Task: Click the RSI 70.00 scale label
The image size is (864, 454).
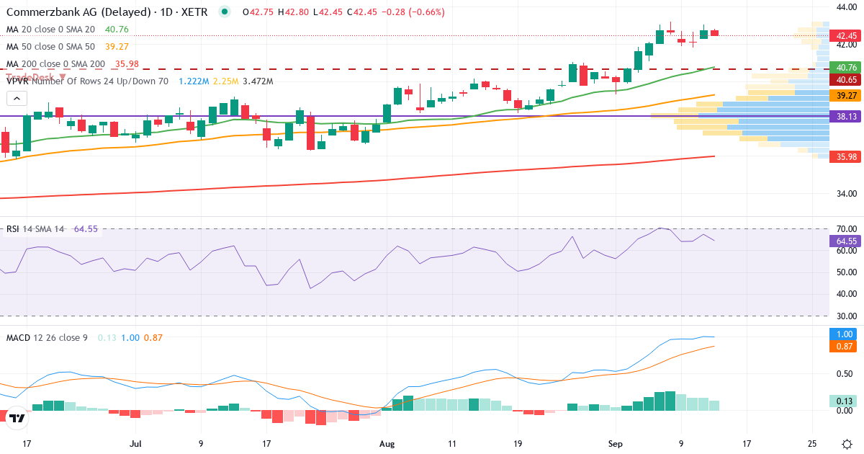Action: click(x=845, y=228)
